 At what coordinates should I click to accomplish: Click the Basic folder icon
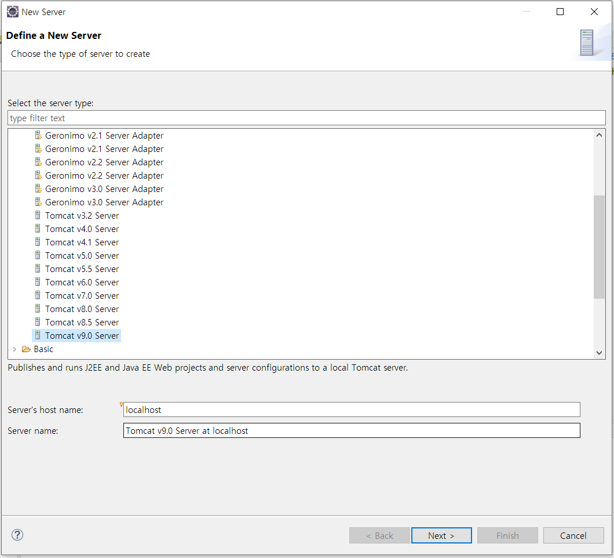point(26,349)
